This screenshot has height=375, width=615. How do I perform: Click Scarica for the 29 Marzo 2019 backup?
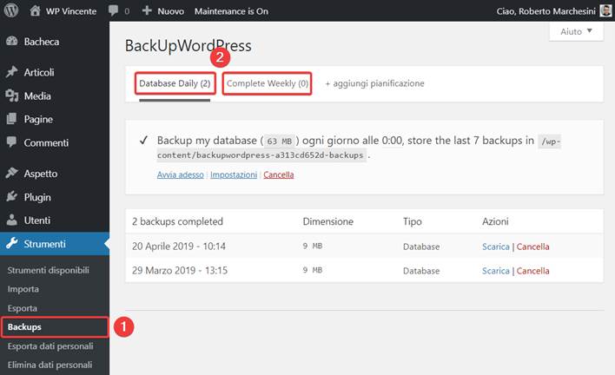pyautogui.click(x=496, y=271)
